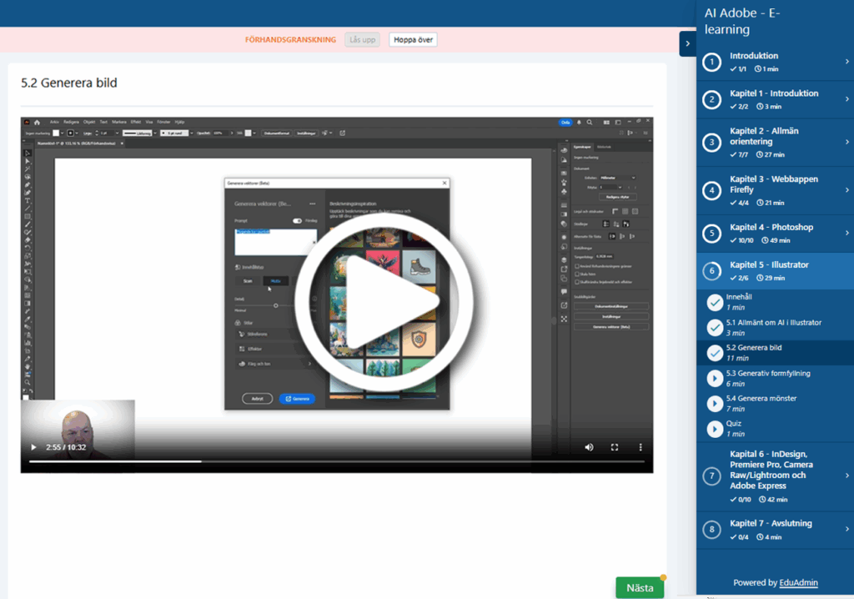854x599 pixels.
Task: Open the EduAdmin link
Action: (x=798, y=582)
